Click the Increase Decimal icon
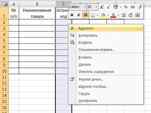The image size is (151, 113). 124,15
